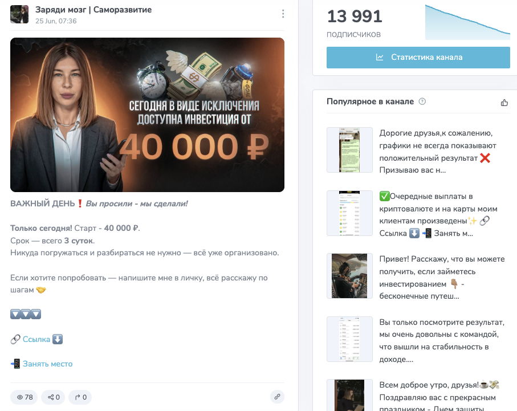Click the chain link emoji before Ссылка
The height and width of the screenshot is (411, 517).
tap(15, 339)
